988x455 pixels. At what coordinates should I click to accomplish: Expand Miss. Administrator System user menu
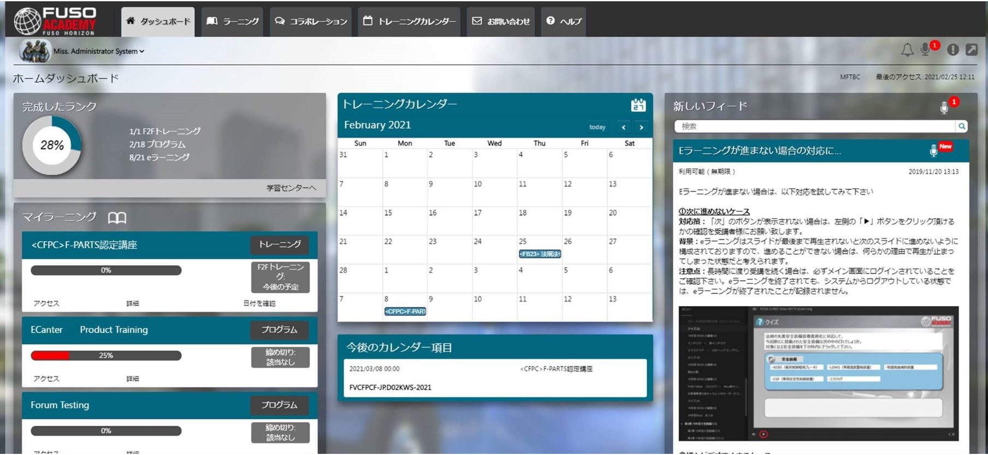coord(98,51)
